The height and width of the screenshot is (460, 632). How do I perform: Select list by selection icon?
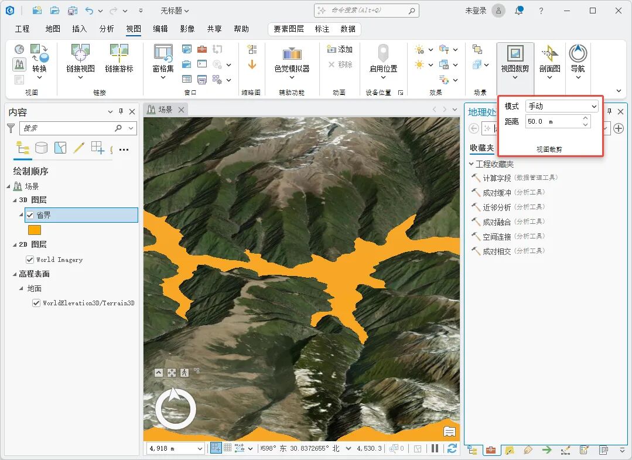tap(60, 148)
